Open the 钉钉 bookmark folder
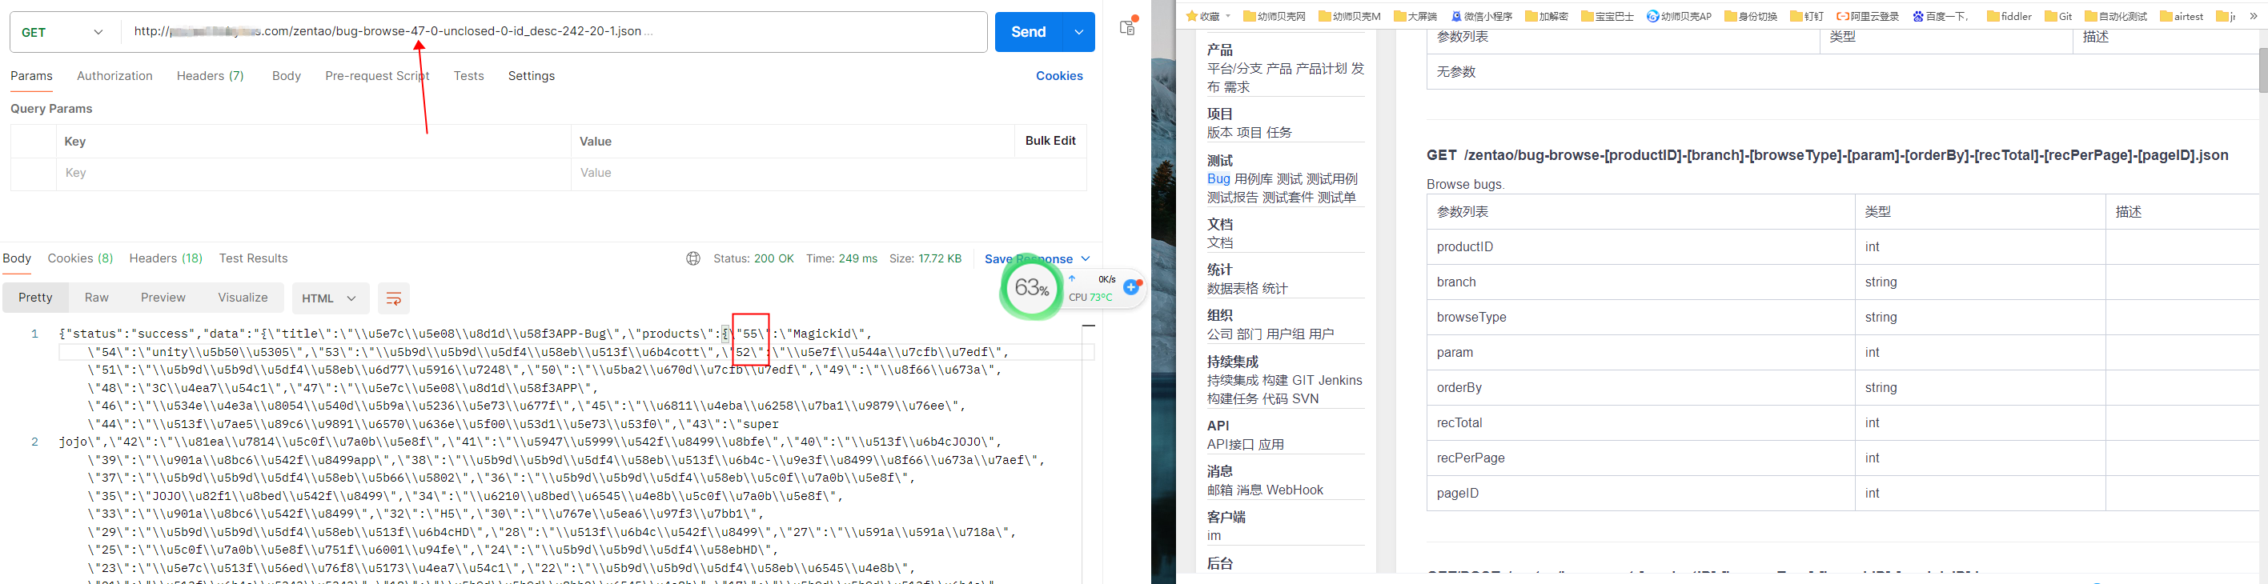The width and height of the screenshot is (2268, 584). [1807, 16]
